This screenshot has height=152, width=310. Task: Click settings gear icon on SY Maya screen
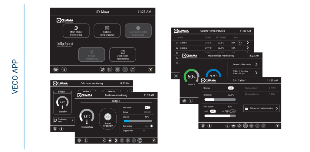tap(56, 69)
